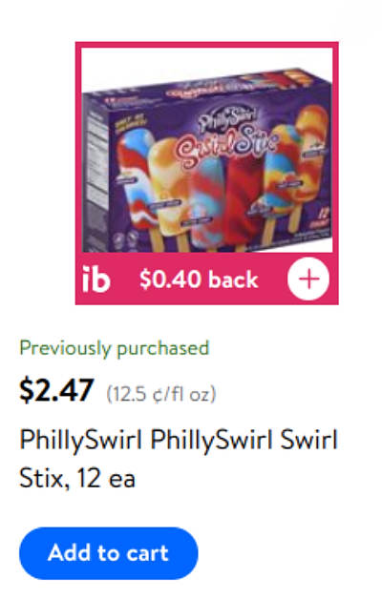The image size is (382, 599).
Task: Click the pink top border of the offer frame
Action: click(207, 45)
